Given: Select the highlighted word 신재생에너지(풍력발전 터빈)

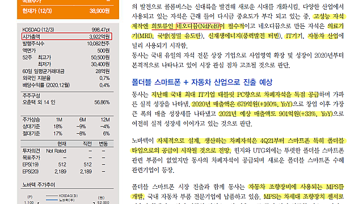Looking at the screenshot, I should click(244, 36).
